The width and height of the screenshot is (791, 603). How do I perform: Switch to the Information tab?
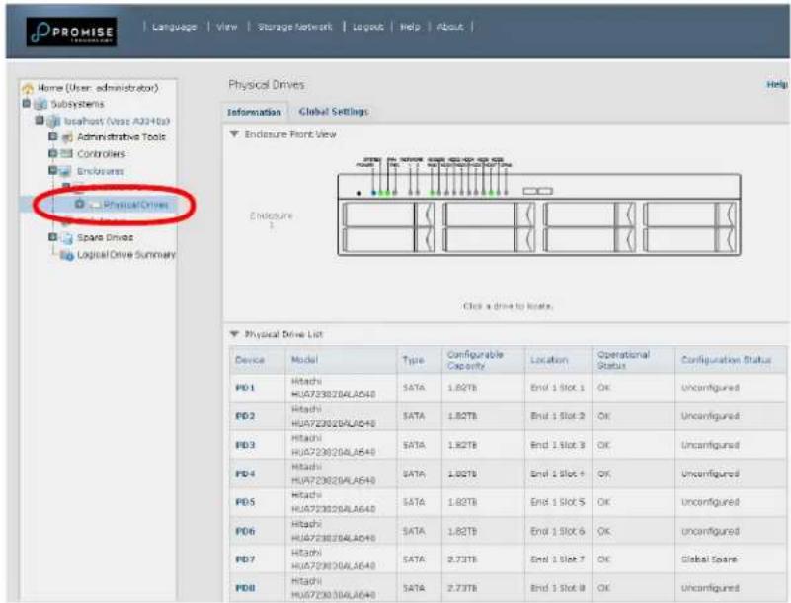coord(254,112)
